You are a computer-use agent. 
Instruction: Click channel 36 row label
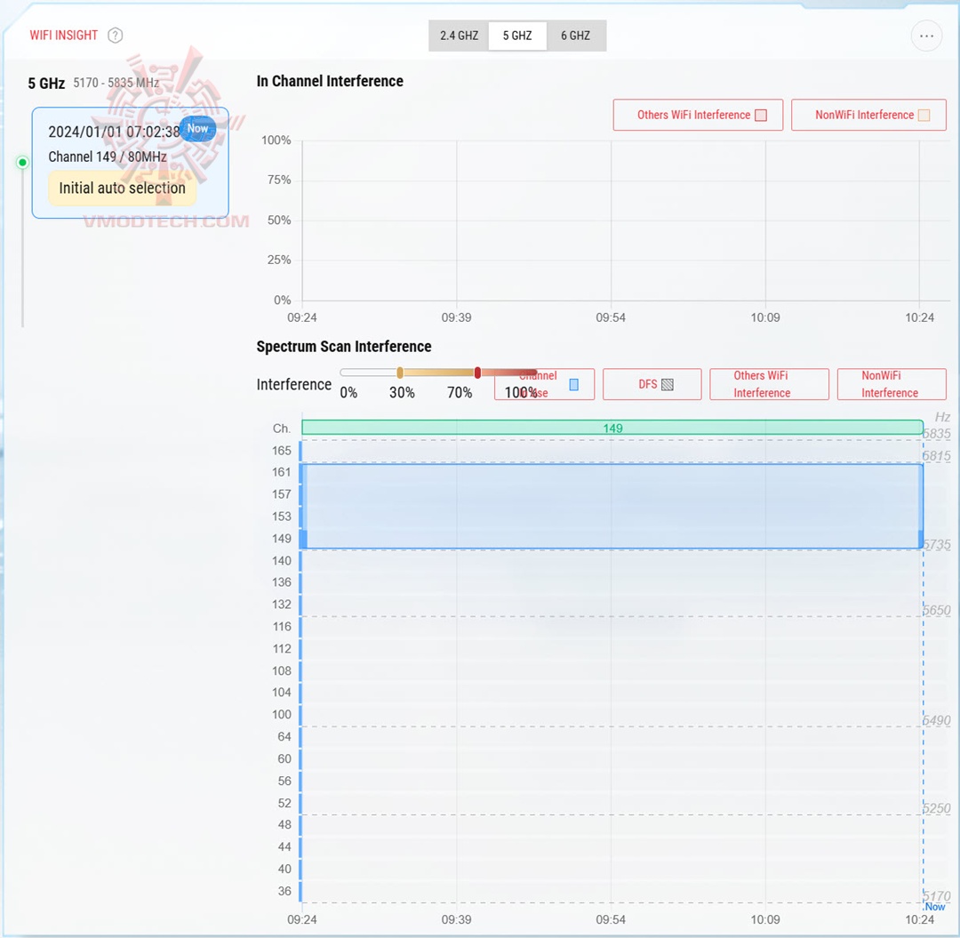tap(284, 891)
